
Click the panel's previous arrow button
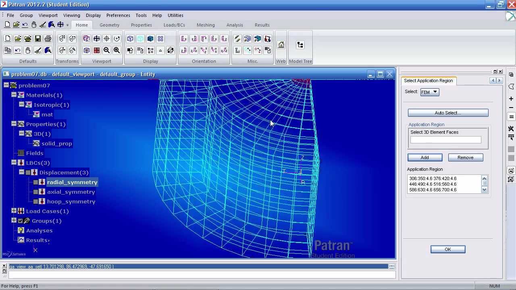coord(493,81)
